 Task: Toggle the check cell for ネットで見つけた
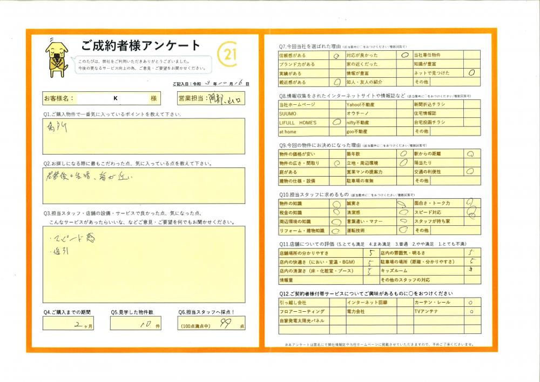[x=471, y=73]
